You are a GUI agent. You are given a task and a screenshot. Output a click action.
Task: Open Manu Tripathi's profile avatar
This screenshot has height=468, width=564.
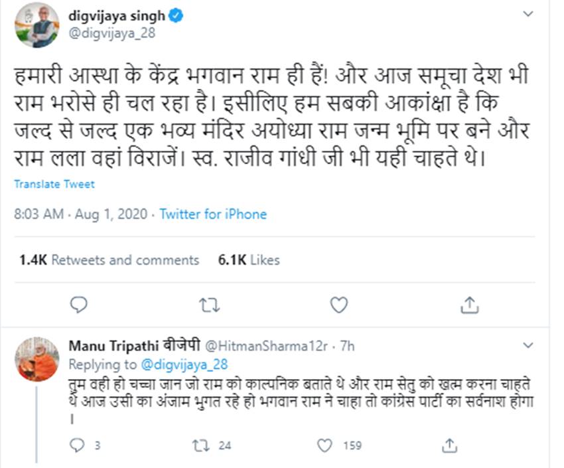pos(37,360)
